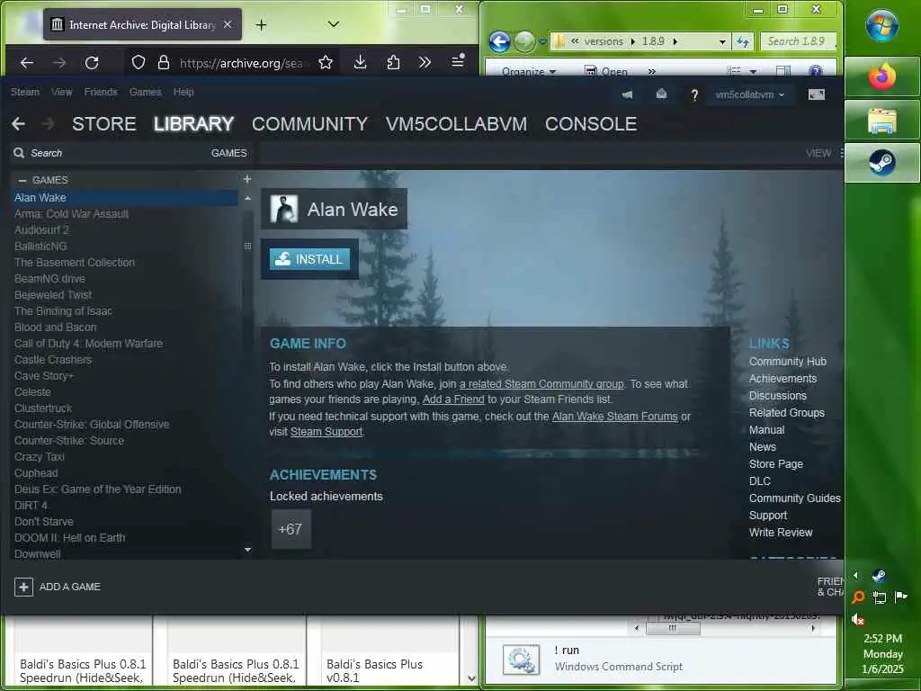Click the Steam Support link
921x691 pixels.
(x=326, y=431)
